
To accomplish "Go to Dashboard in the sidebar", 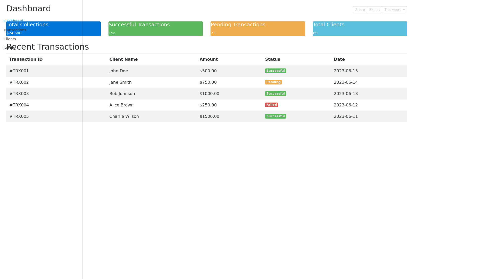I will tap(13, 20).
